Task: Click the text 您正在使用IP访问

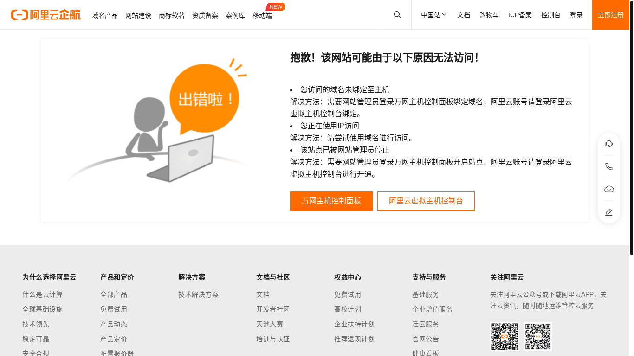Action: 330,126
